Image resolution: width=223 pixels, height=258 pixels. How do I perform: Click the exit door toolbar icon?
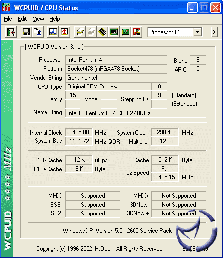[11, 32]
